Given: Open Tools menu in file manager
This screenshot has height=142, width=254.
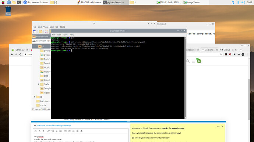Looking at the screenshot, I should point(62,27).
